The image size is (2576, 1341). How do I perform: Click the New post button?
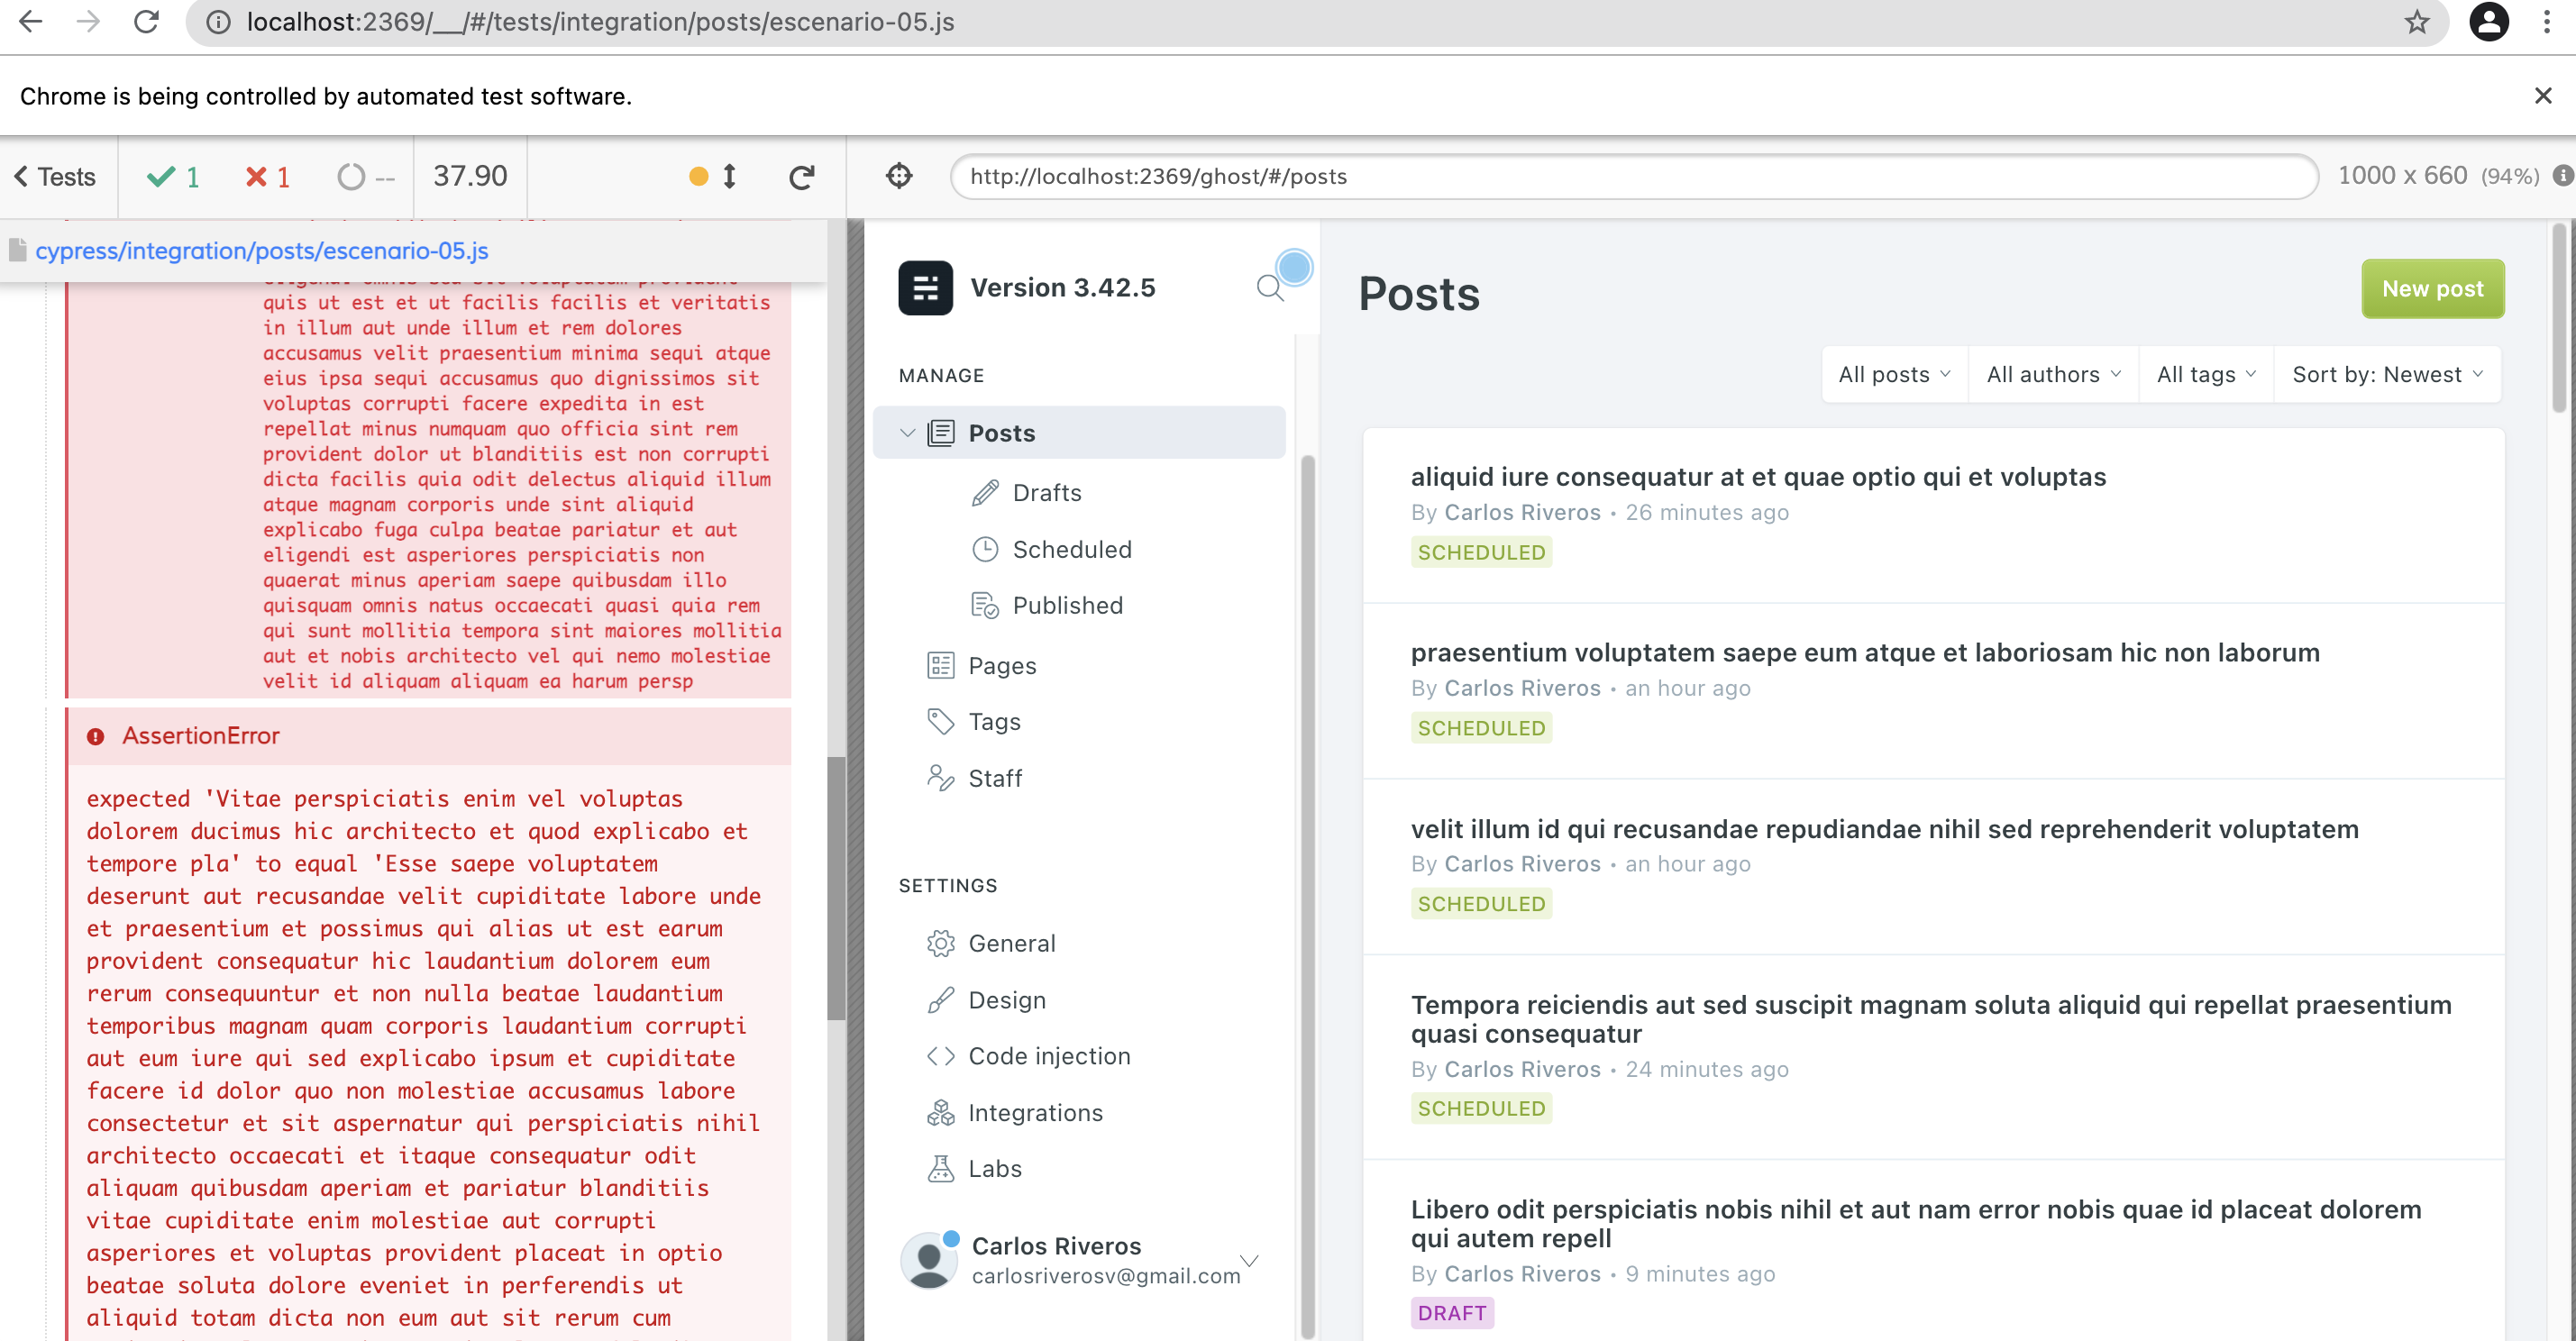2431,289
